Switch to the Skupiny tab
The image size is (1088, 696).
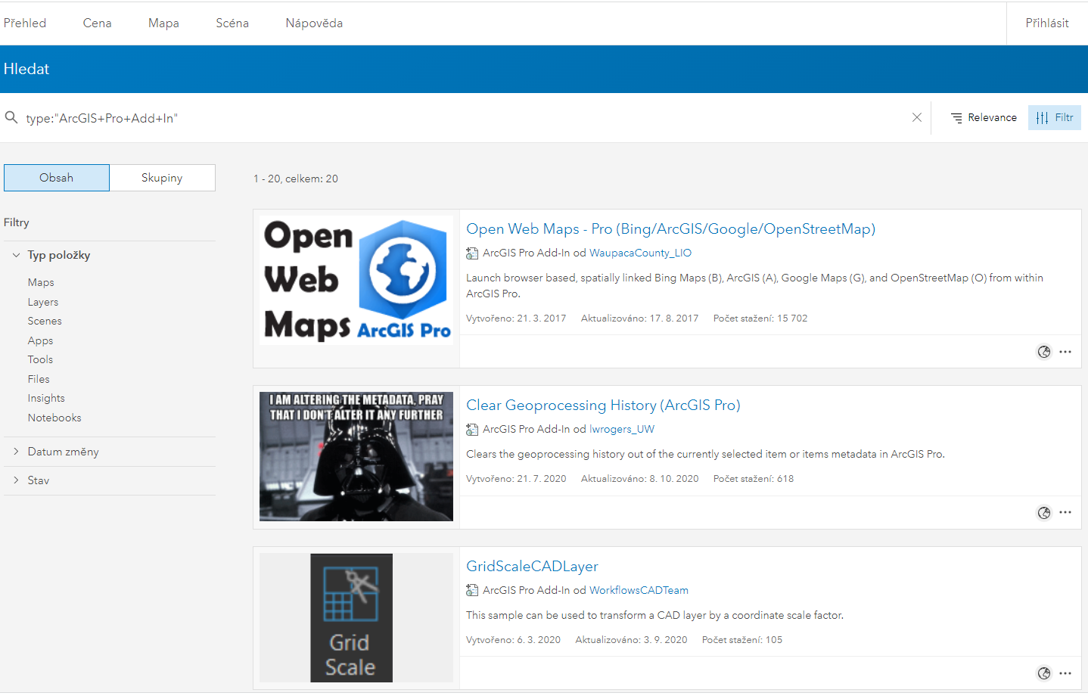[x=162, y=178]
